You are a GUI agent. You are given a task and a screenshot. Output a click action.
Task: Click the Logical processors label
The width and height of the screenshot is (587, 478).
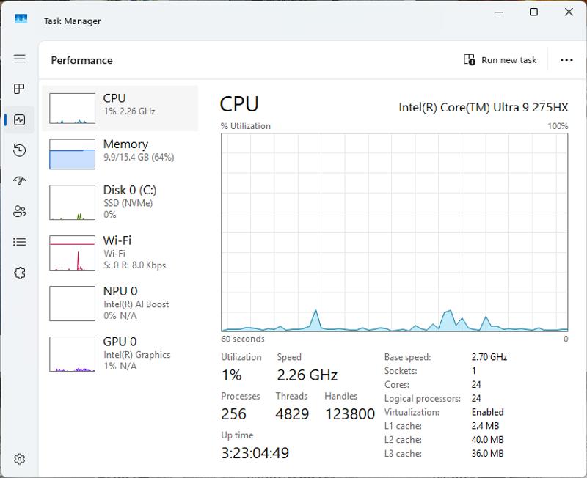pyautogui.click(x=423, y=399)
